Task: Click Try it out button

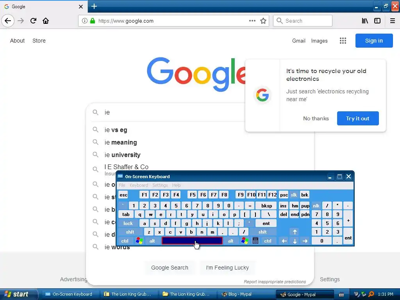Action: pyautogui.click(x=358, y=118)
